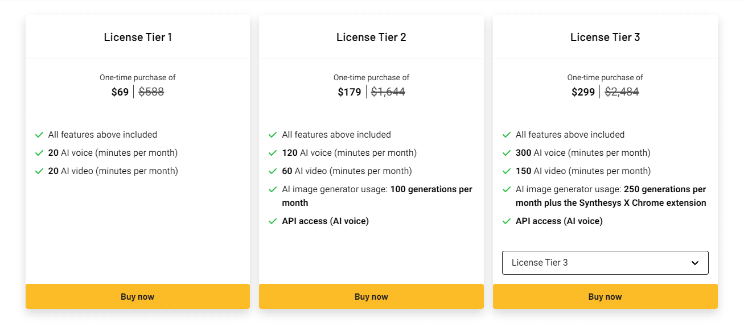Viewport: 748px width, 327px height.
Task: Buy License Tier 2 now
Action: click(371, 296)
